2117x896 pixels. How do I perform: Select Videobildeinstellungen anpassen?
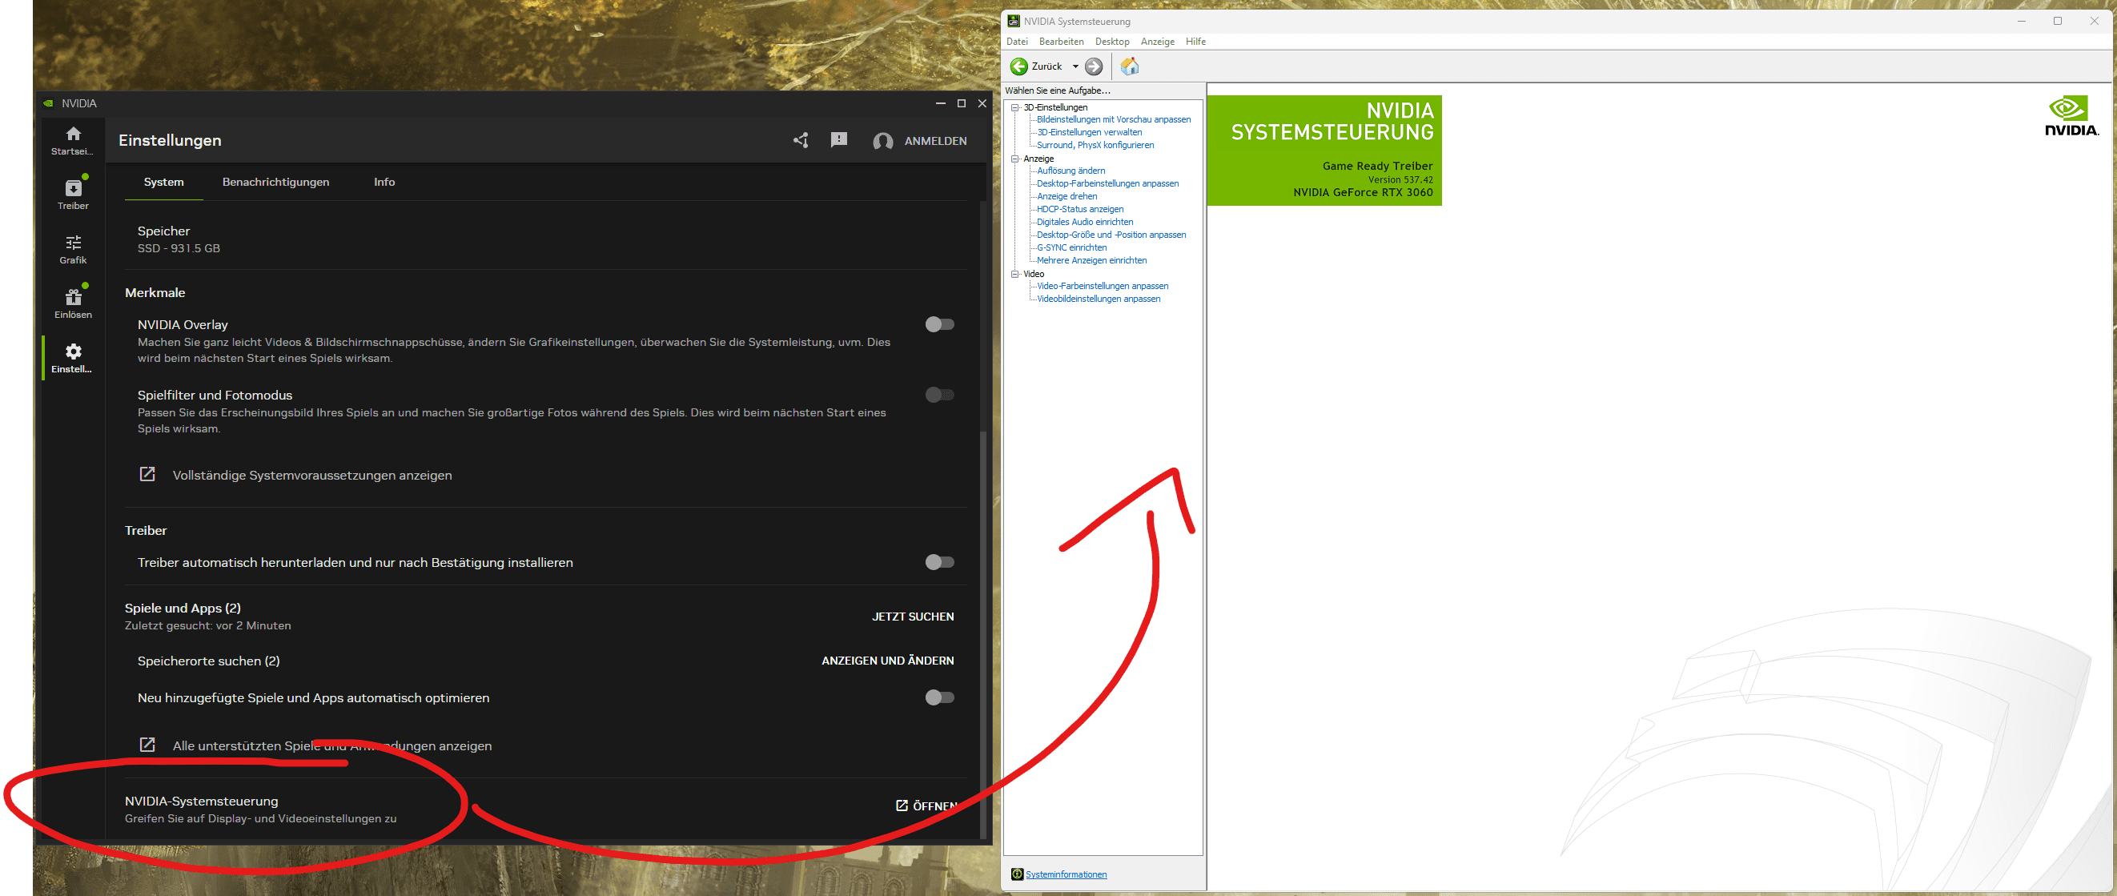click(1098, 299)
